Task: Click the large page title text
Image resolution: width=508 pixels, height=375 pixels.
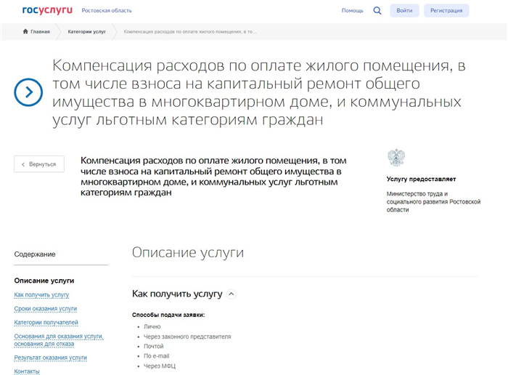Action: (258, 93)
